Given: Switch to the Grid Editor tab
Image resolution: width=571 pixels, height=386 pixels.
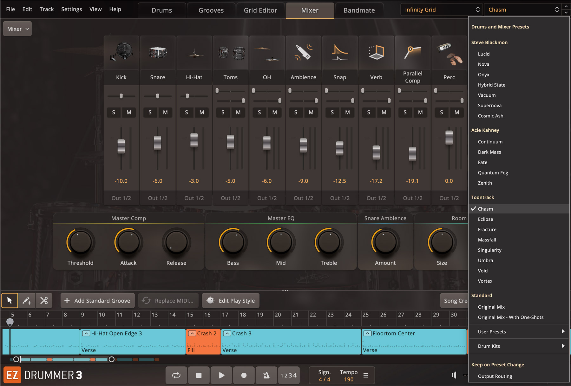Looking at the screenshot, I should pos(260,10).
